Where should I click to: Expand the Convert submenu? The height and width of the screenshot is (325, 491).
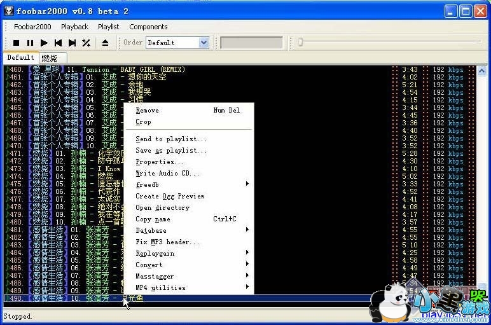tap(189, 265)
